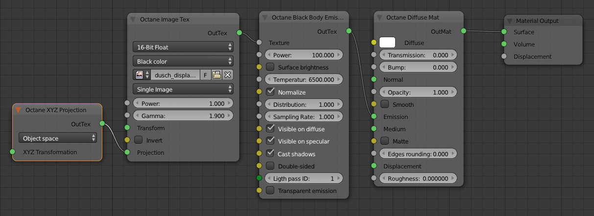594x216 pixels.
Task: Open the Black color dropdown
Action: [183, 62]
